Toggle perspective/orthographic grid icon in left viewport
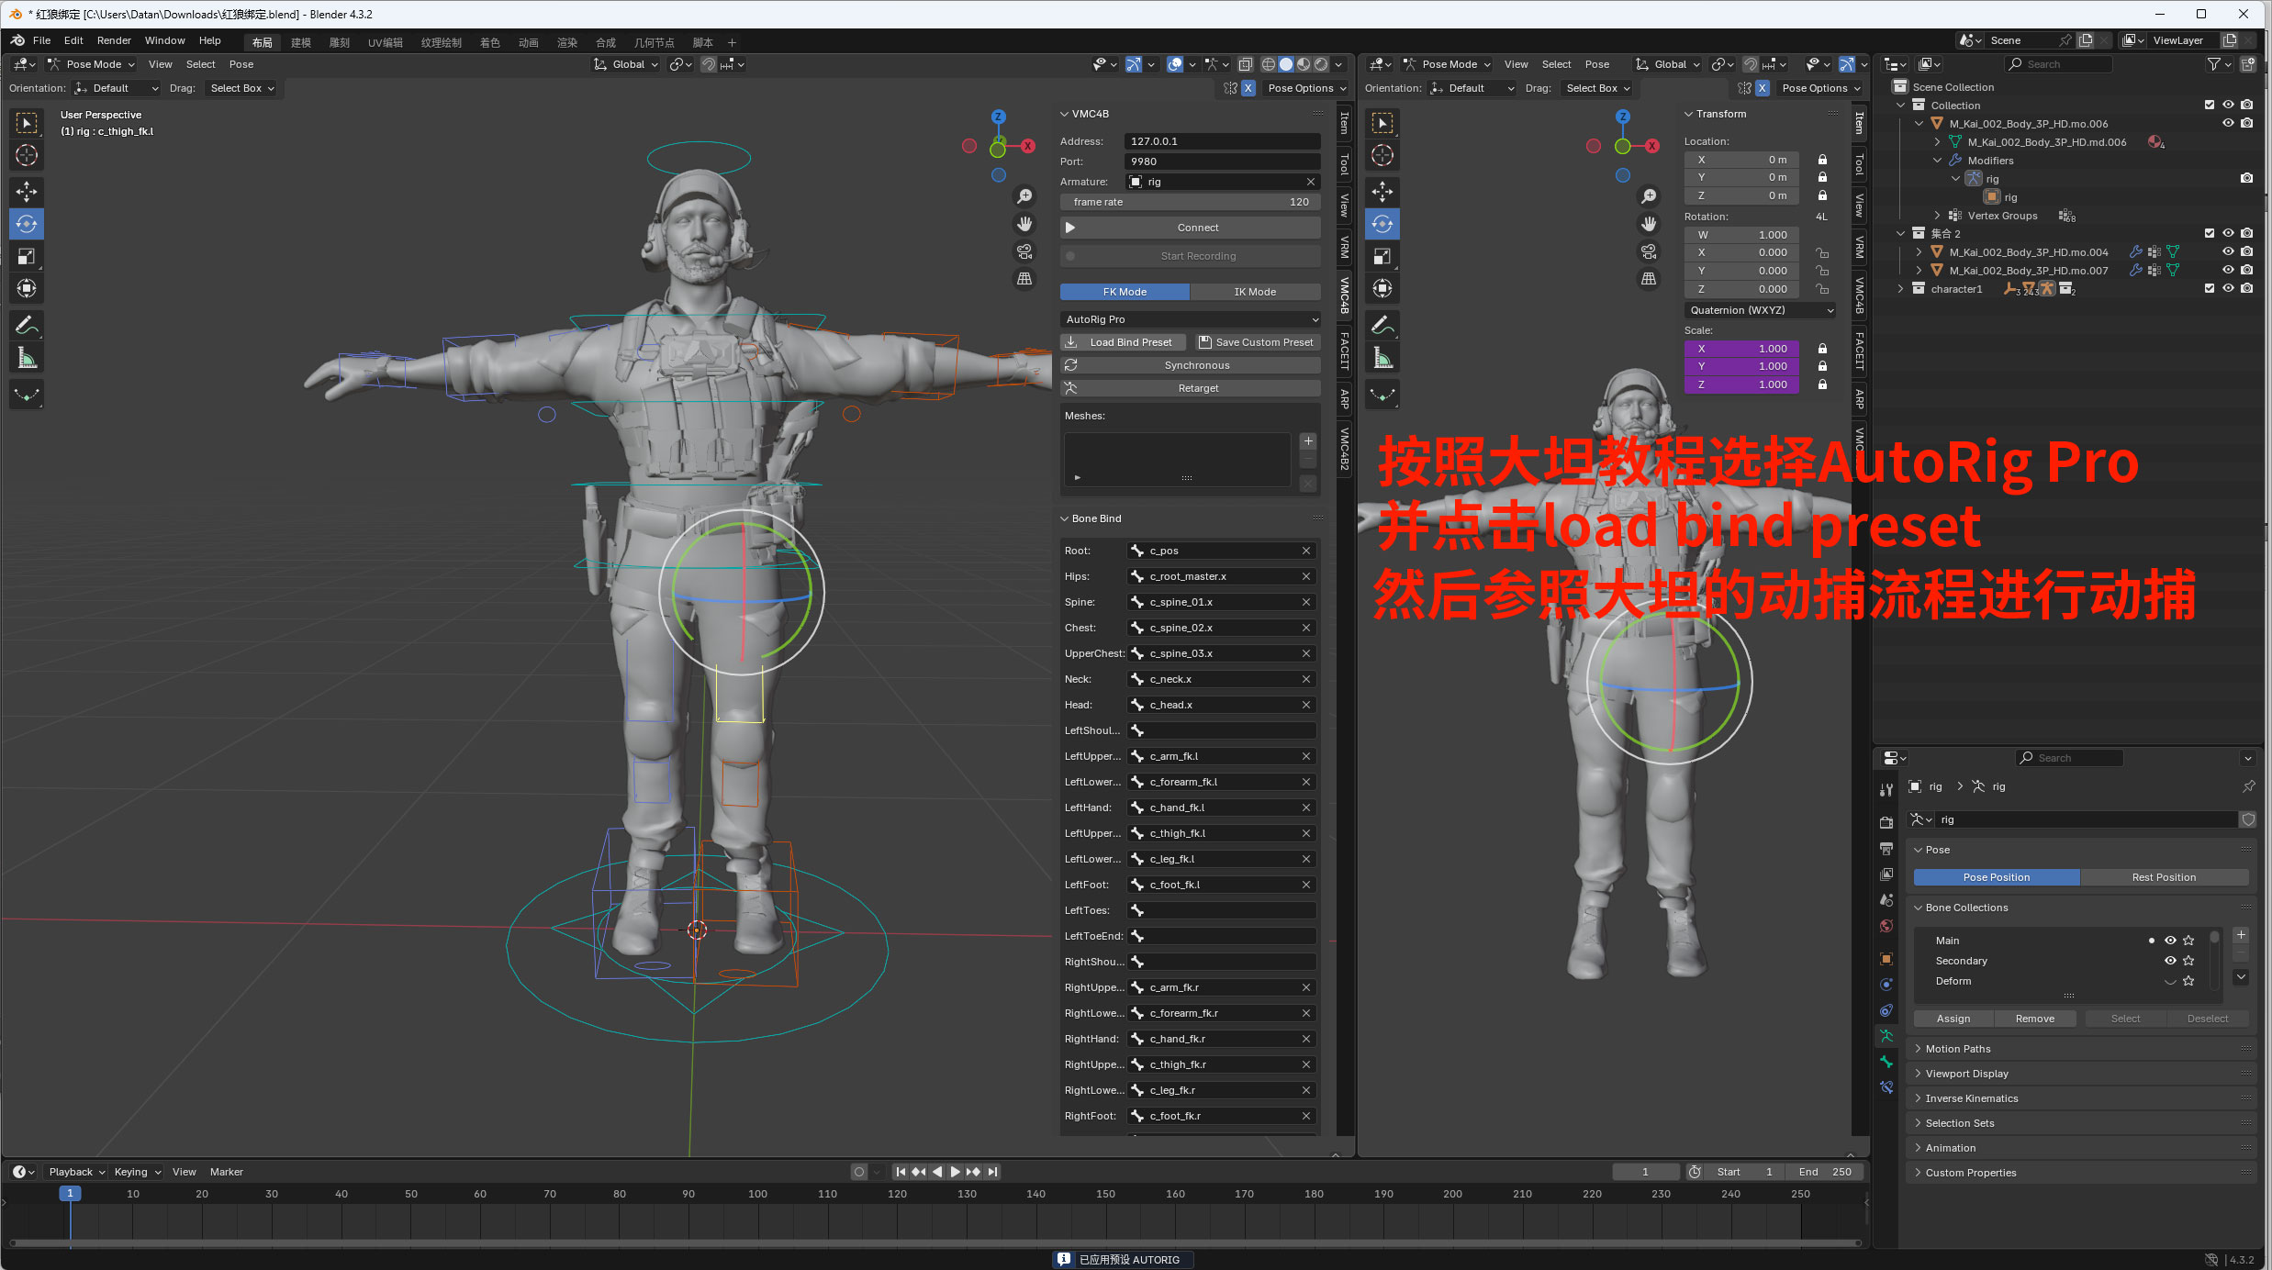The height and width of the screenshot is (1270, 2272). (x=1024, y=279)
